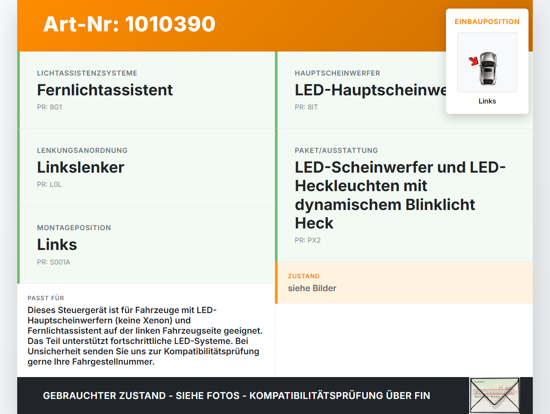Click the Passt für description paragraph

(145, 336)
